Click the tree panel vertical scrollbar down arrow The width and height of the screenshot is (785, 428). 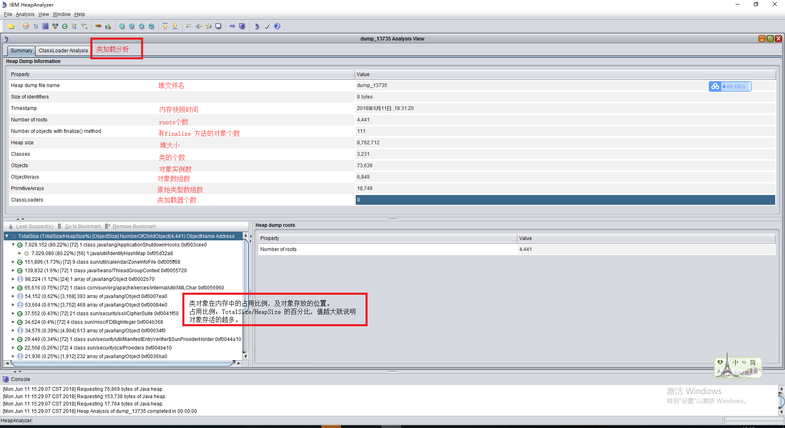click(245, 356)
